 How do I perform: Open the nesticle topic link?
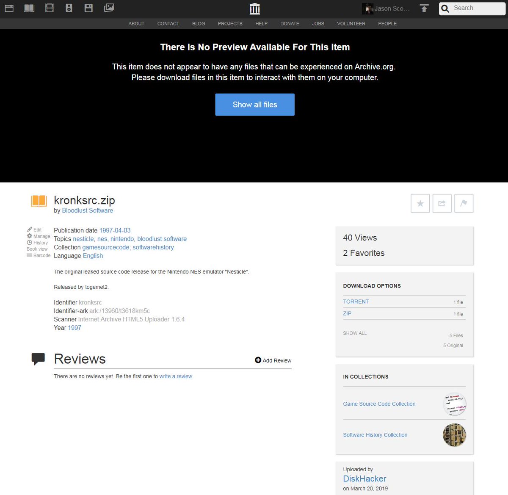point(83,239)
